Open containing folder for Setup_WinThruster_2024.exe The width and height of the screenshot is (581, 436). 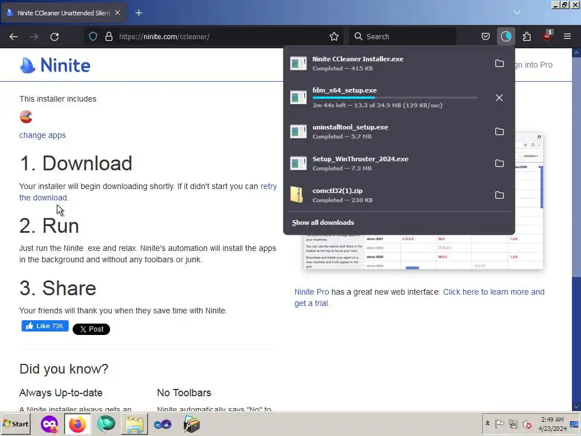(x=499, y=163)
